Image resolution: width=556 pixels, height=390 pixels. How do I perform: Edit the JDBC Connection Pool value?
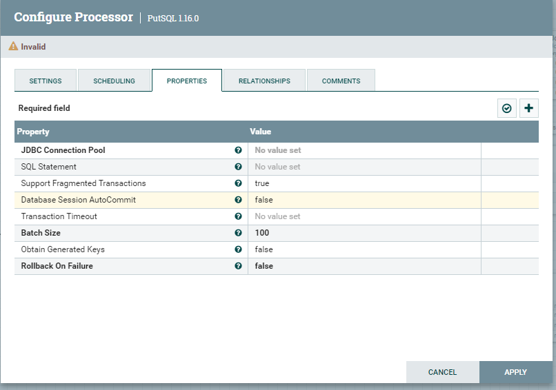point(364,150)
